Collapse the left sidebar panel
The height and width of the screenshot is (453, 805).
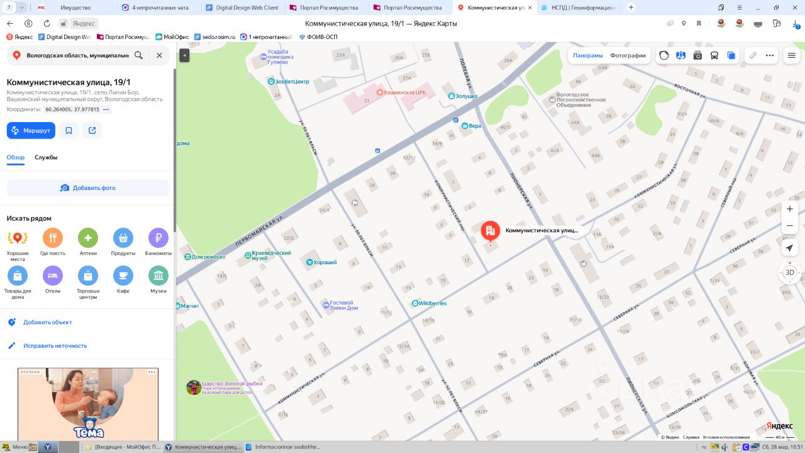(184, 55)
